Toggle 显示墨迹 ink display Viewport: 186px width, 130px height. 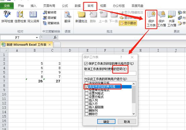click(128, 23)
